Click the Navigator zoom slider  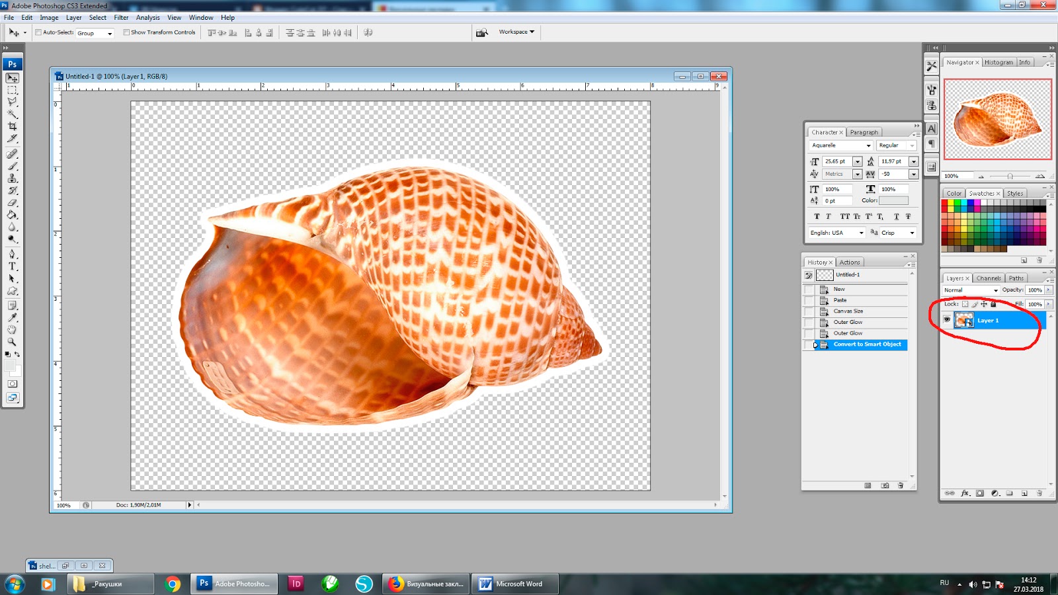1010,177
